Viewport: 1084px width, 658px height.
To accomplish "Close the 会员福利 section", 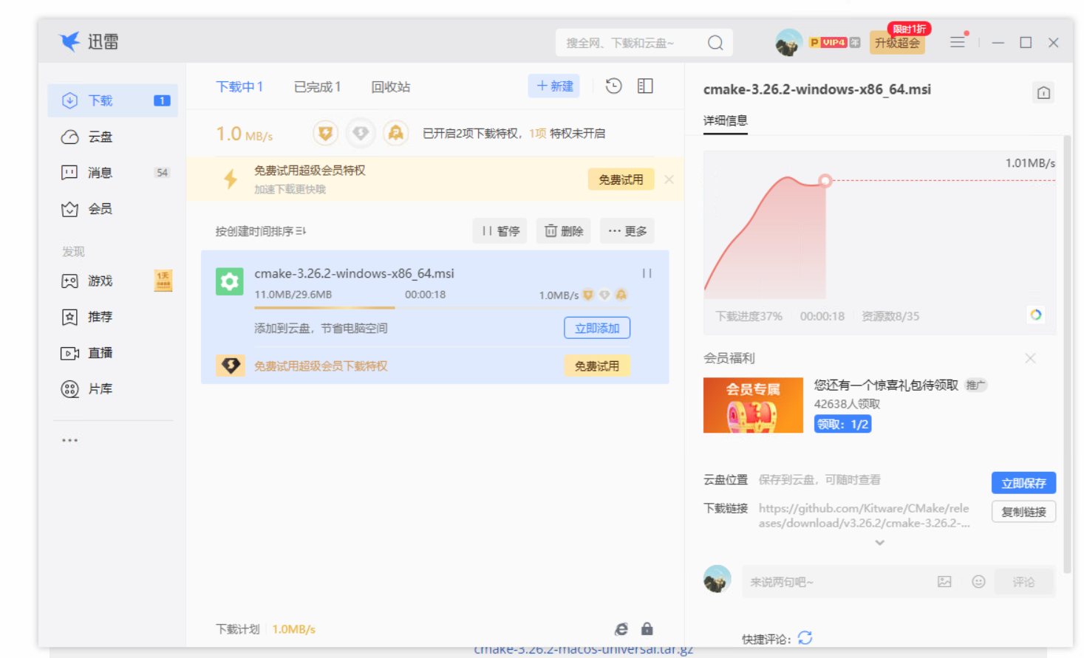I will (x=1030, y=358).
